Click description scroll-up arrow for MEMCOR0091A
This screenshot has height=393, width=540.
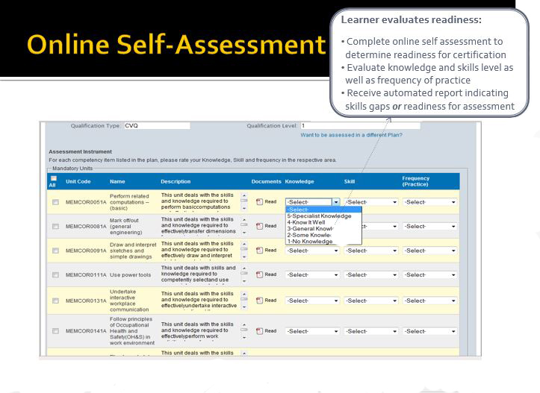244,244
